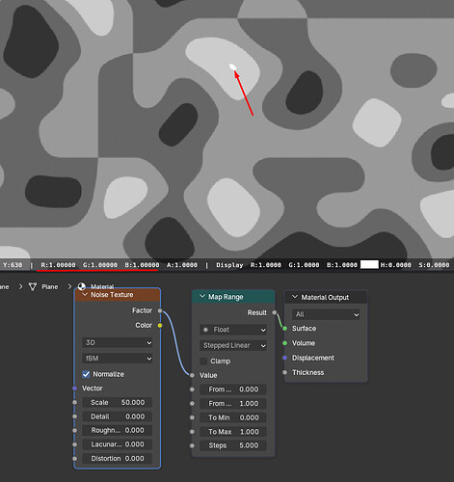The image size is (454, 482).
Task: Click the Lacunarity 0.000 field
Action: pos(118,444)
